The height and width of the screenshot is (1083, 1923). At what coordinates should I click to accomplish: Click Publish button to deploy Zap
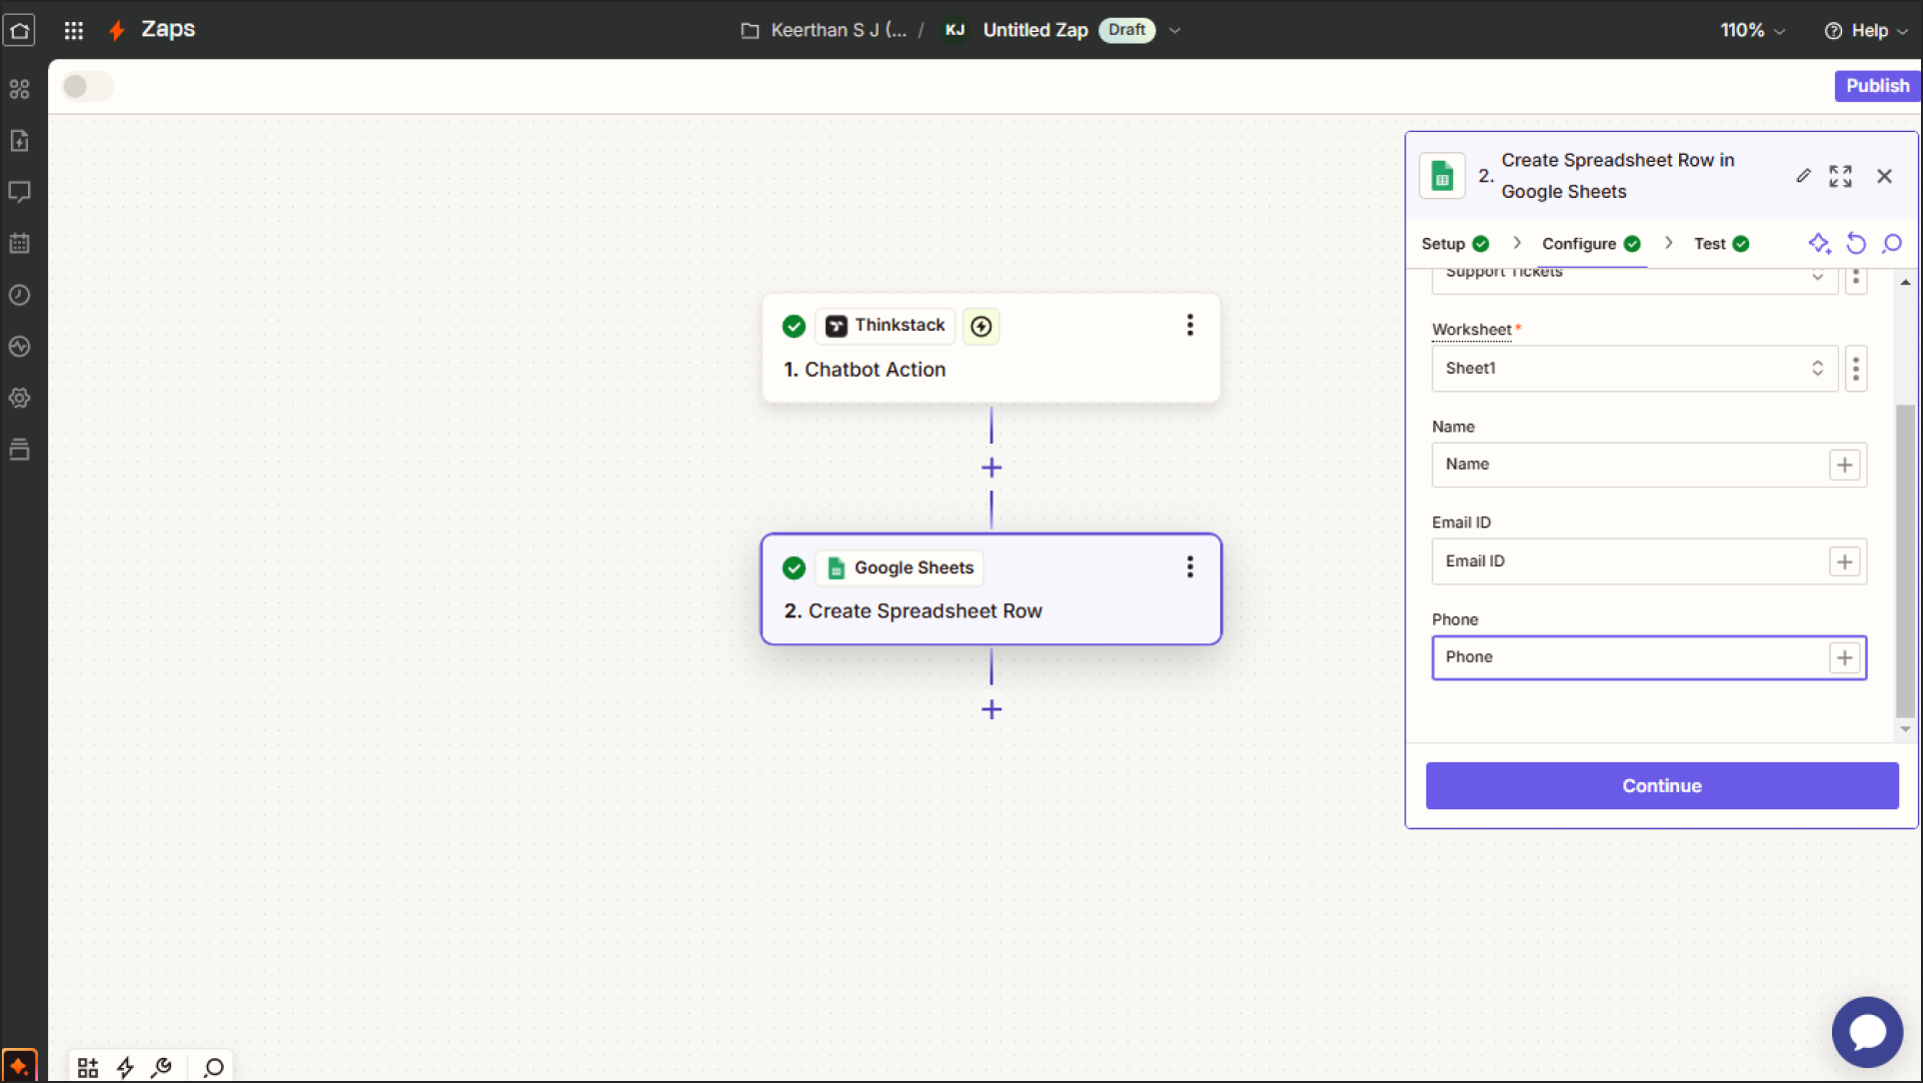(1878, 86)
